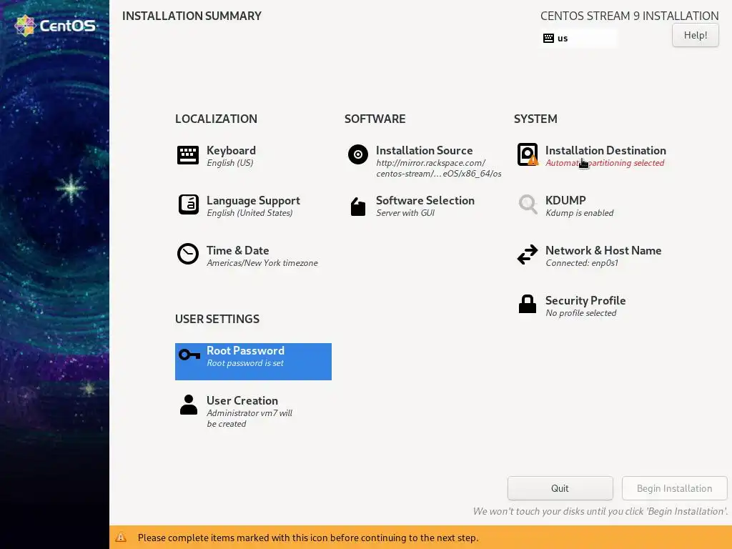Click the 'Root password is set' text
The height and width of the screenshot is (549, 732).
coord(244,363)
